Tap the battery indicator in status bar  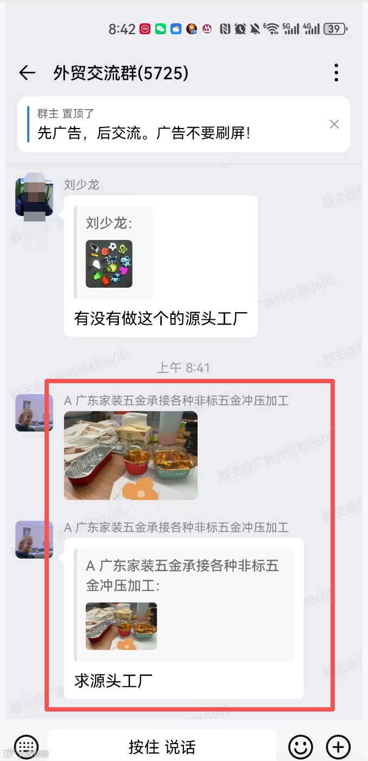(x=336, y=29)
